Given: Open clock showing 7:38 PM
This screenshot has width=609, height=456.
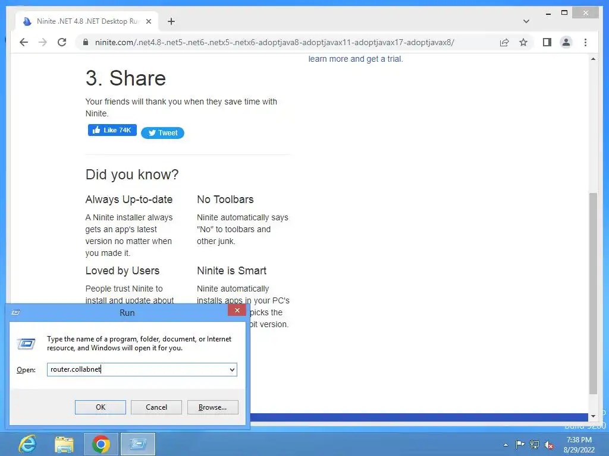Looking at the screenshot, I should pos(579,445).
